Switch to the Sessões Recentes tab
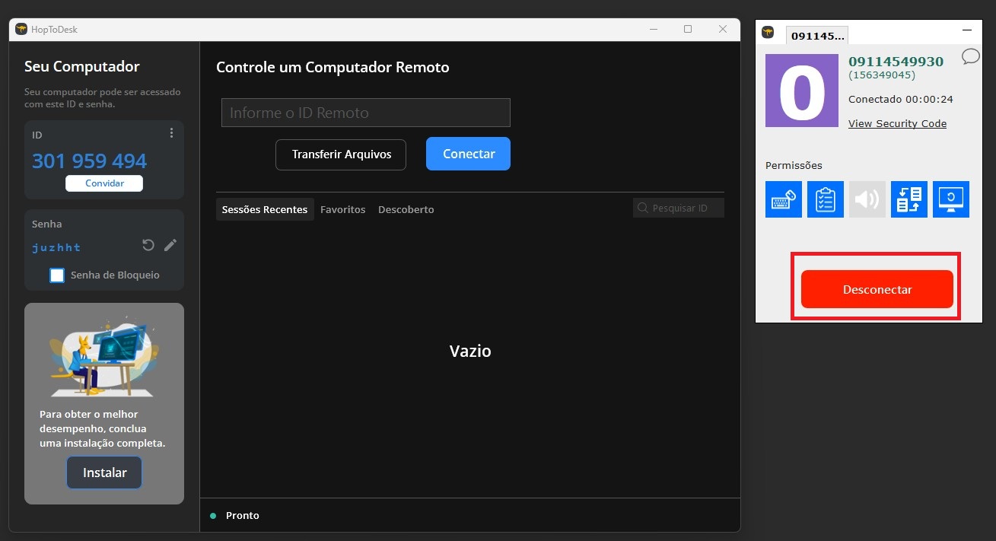This screenshot has height=541, width=996. pyautogui.click(x=265, y=209)
